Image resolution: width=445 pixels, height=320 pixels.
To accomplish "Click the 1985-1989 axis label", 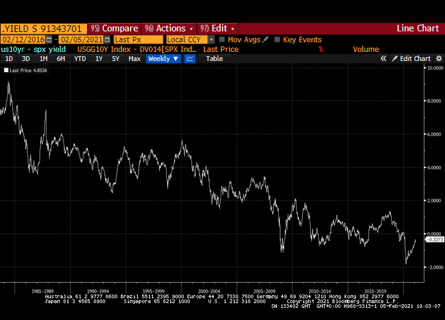I will pyautogui.click(x=42, y=291).
